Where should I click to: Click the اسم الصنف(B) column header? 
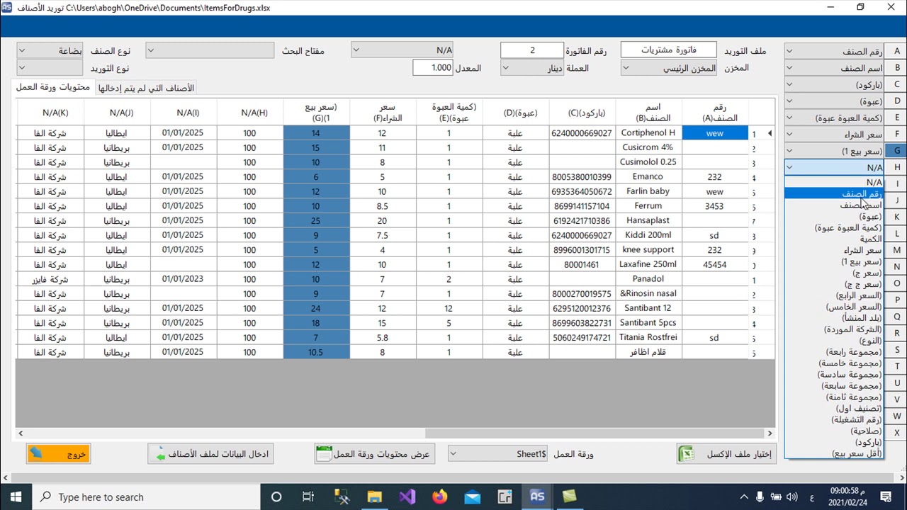click(x=649, y=112)
